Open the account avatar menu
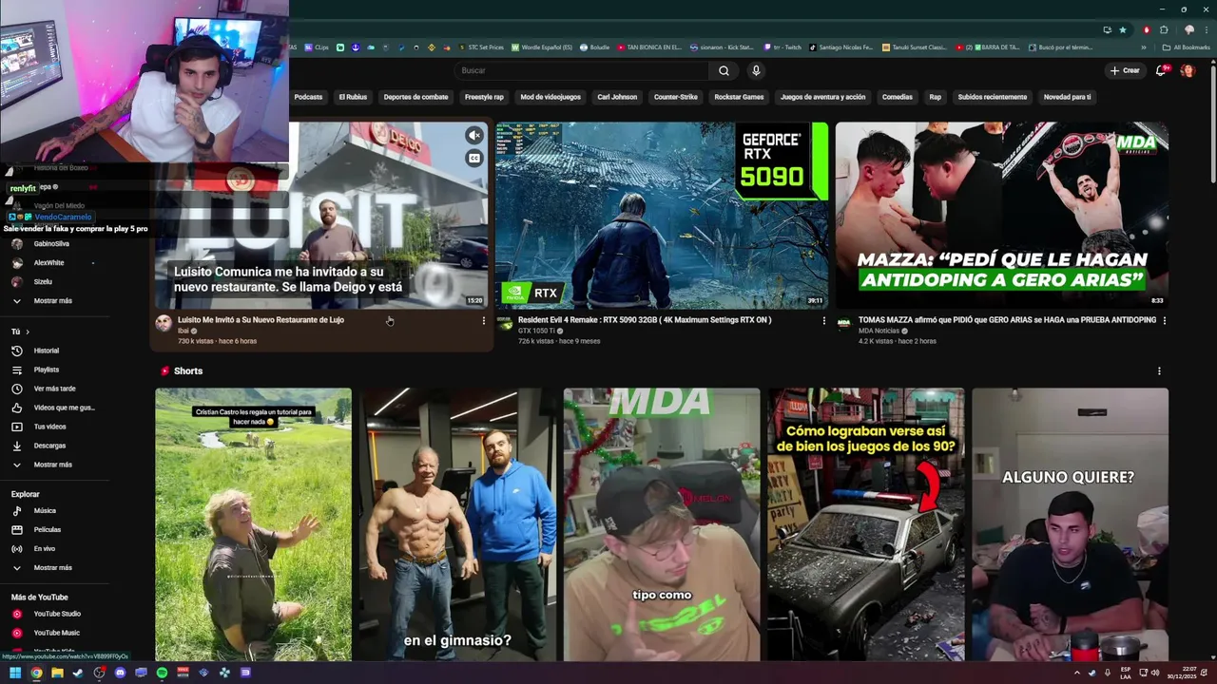This screenshot has height=684, width=1217. 1188,70
